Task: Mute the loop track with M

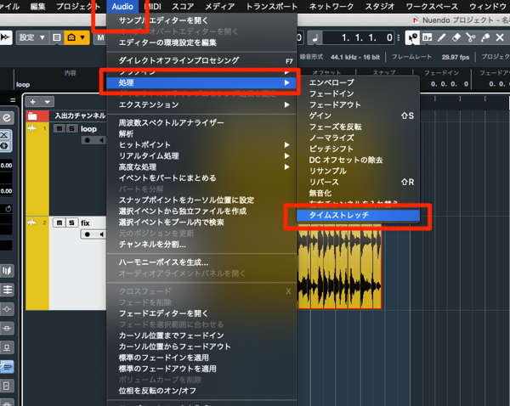Action: tap(59, 129)
